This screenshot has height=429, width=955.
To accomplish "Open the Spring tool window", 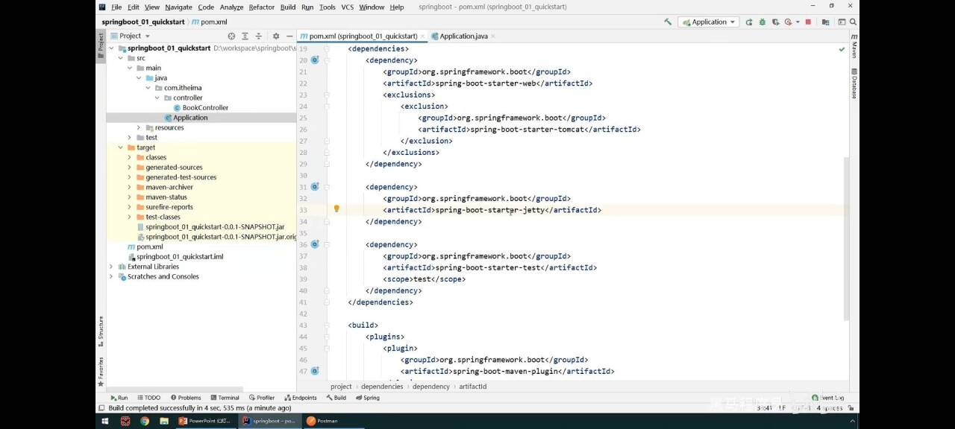I will coord(367,398).
